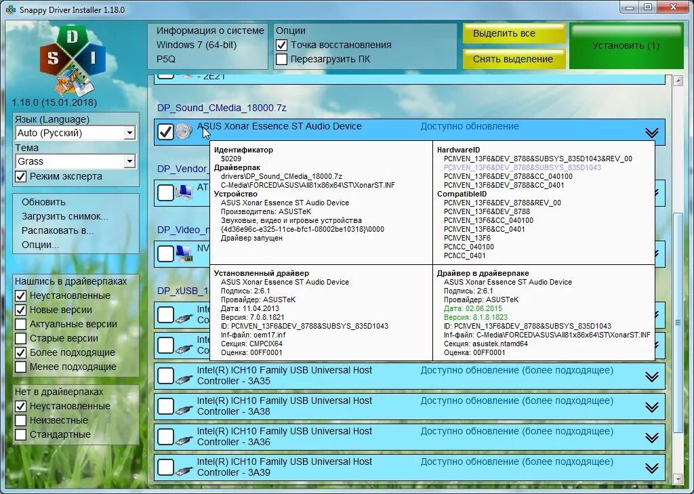Expand Controller 3A35 driver details
The width and height of the screenshot is (694, 494).
click(x=651, y=377)
